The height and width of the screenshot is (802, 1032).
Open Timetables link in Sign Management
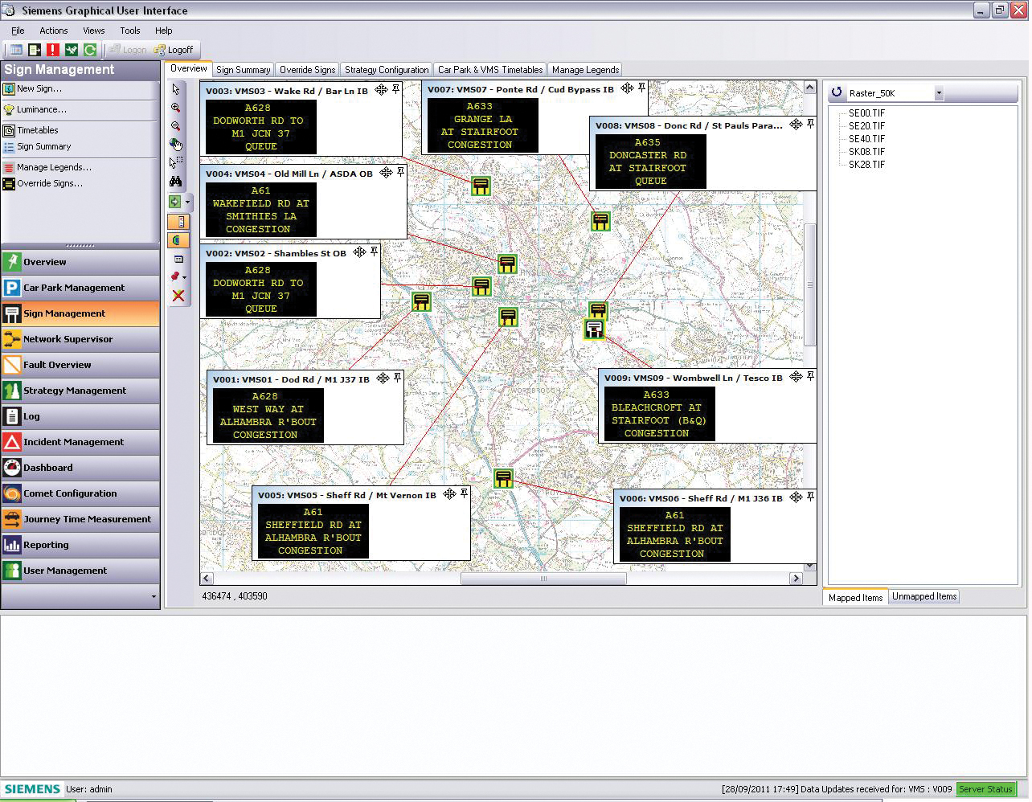pyautogui.click(x=38, y=130)
